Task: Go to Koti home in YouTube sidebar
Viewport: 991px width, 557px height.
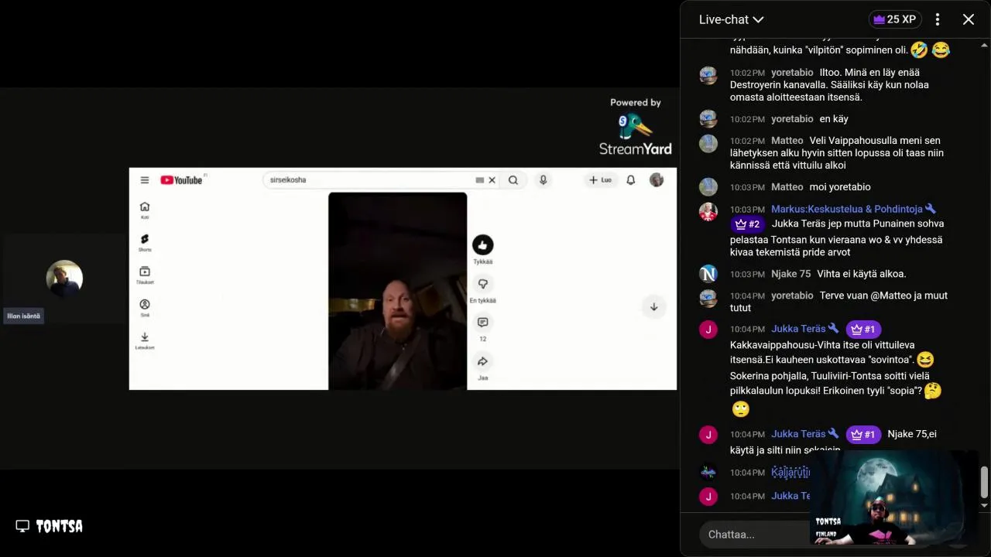Action: (145, 210)
